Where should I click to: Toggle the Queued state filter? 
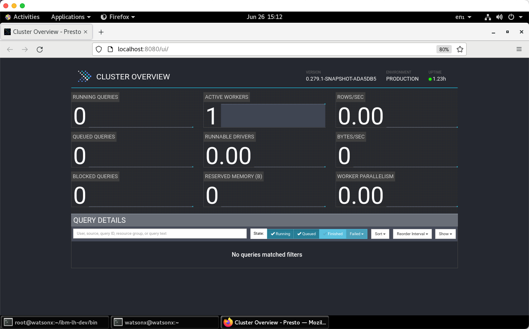[x=306, y=234]
